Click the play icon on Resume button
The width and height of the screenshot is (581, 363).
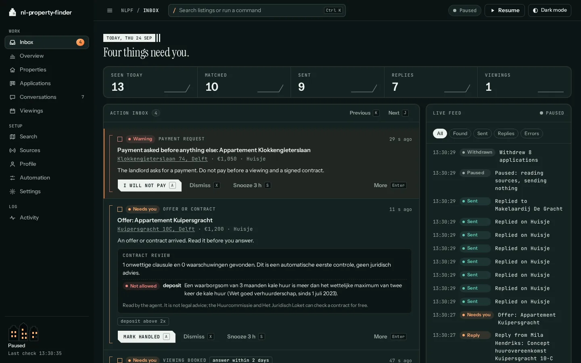(x=493, y=10)
